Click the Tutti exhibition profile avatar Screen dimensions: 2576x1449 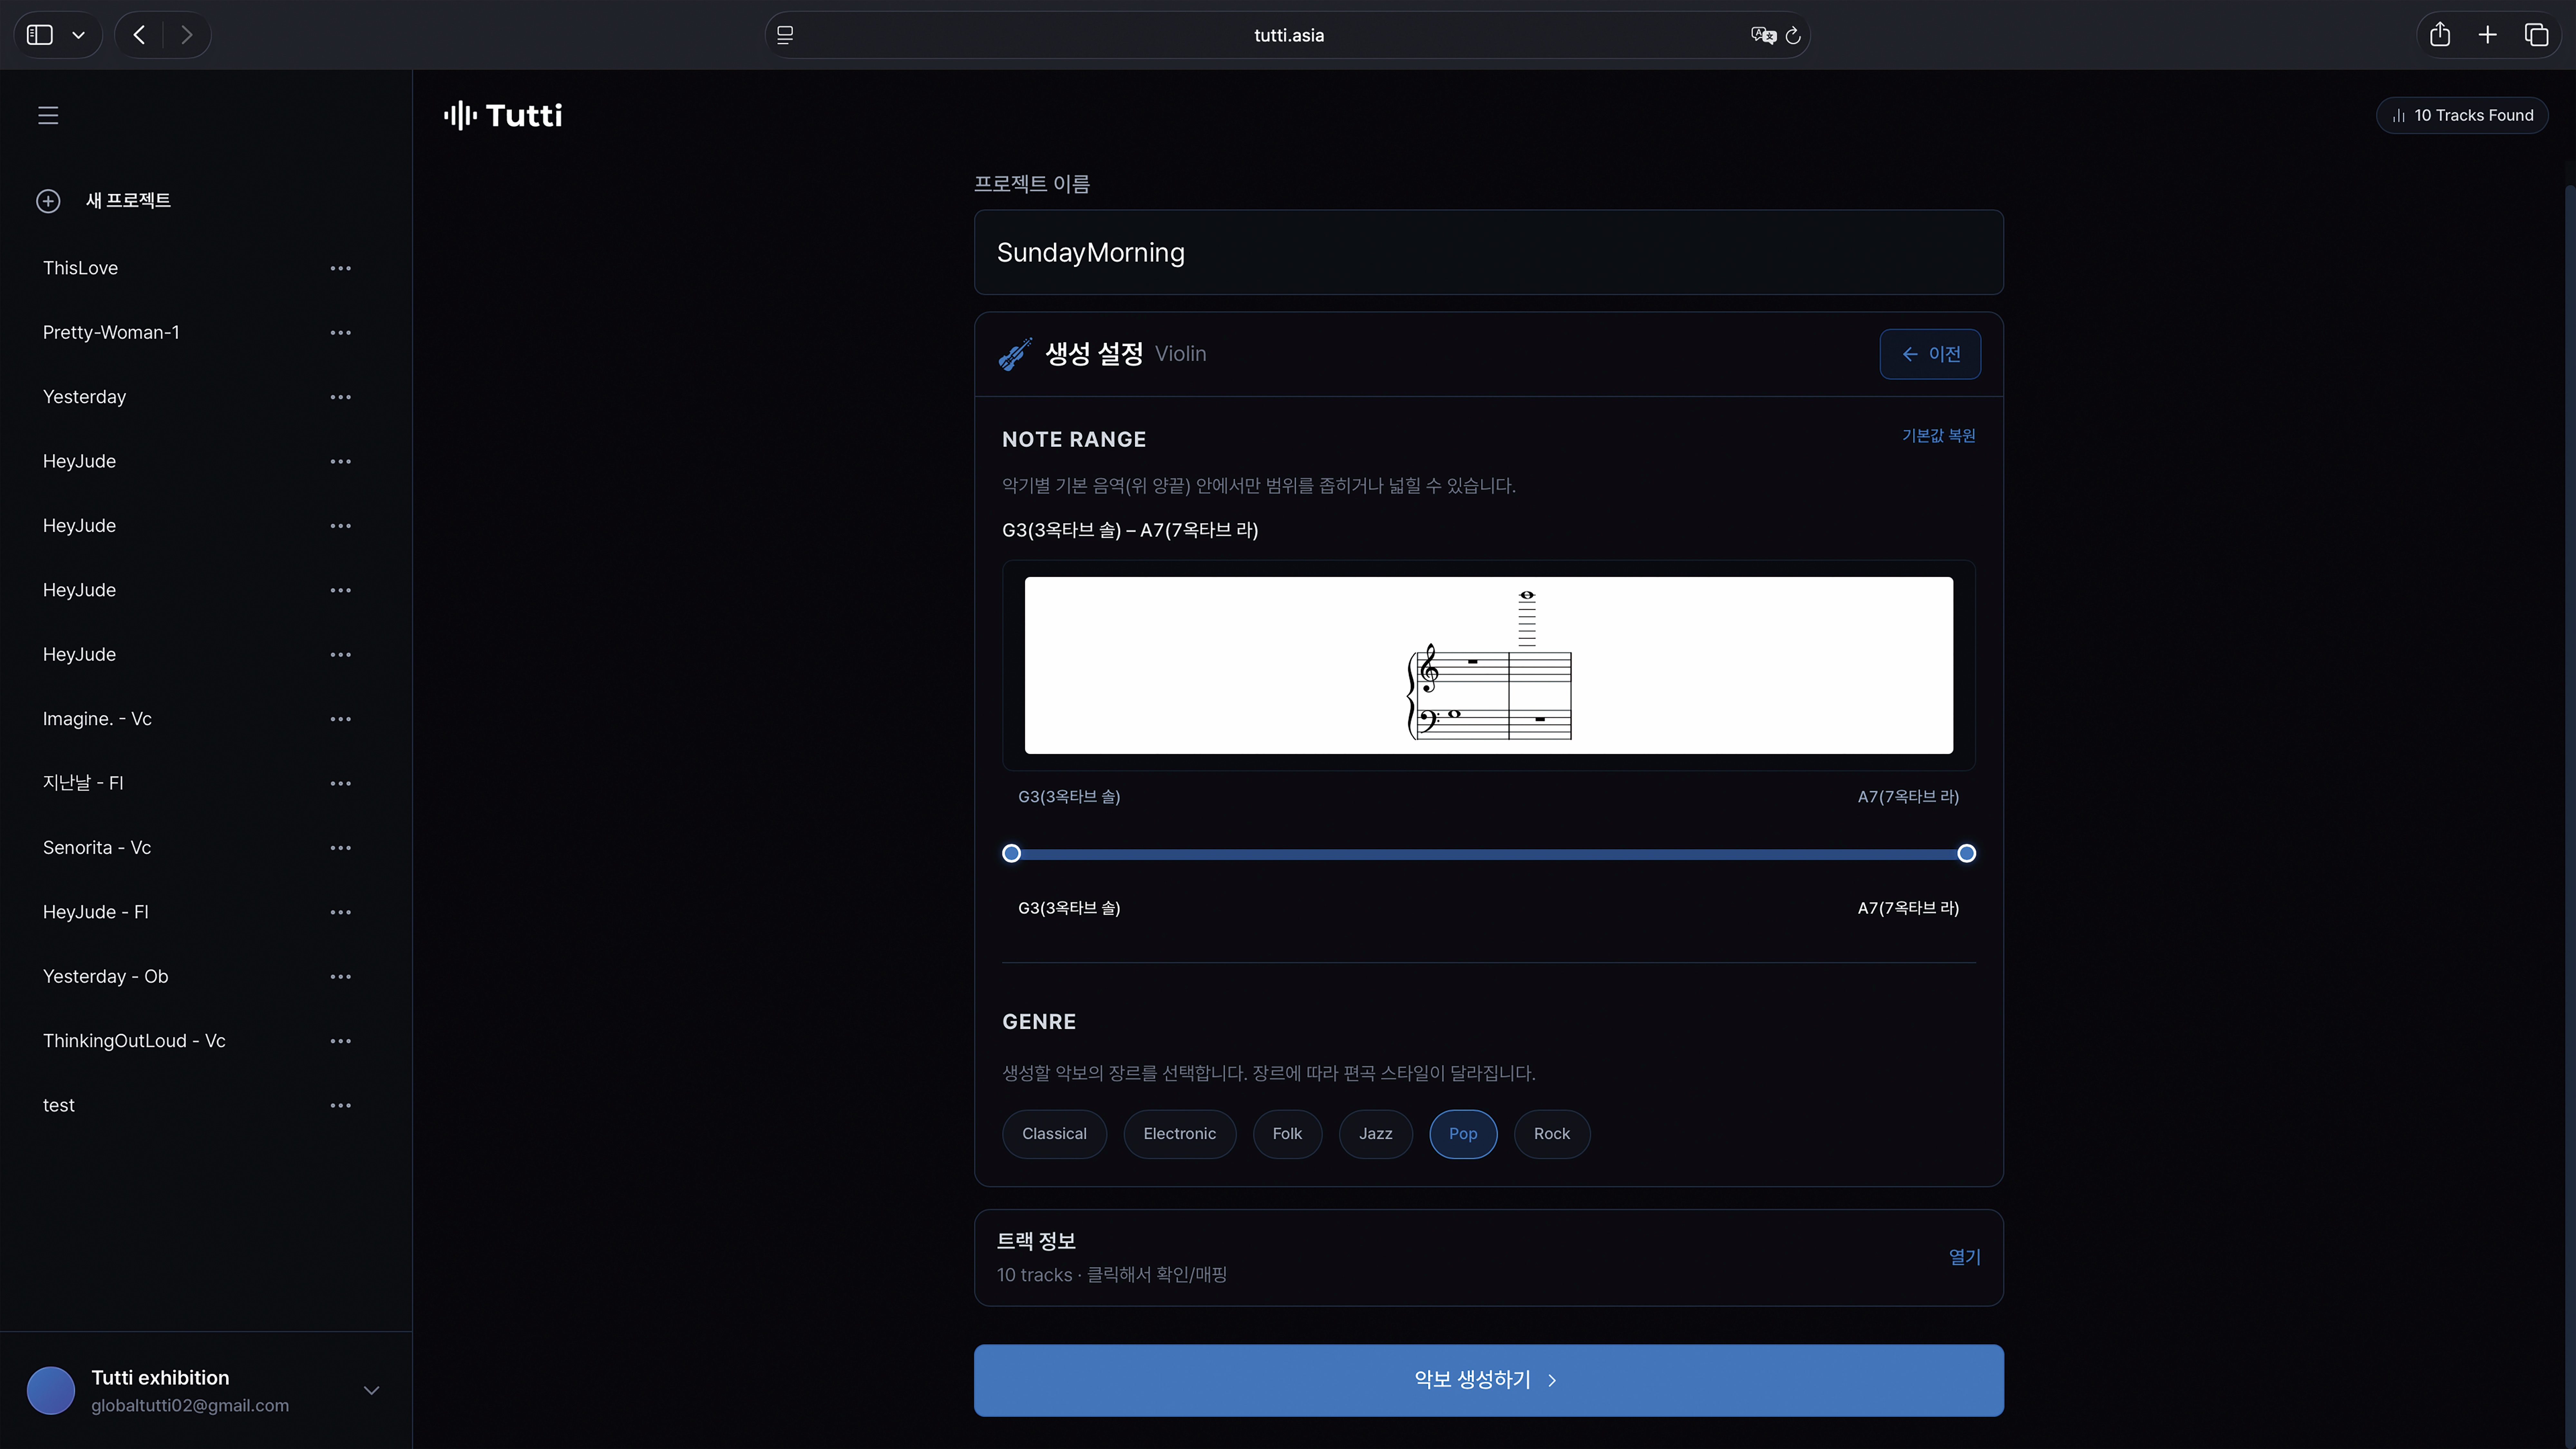[x=51, y=1391]
